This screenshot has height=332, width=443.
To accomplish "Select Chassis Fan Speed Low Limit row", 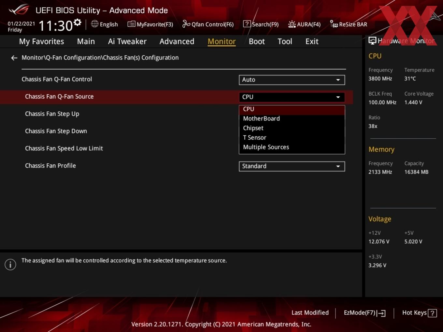I will 64,148.
